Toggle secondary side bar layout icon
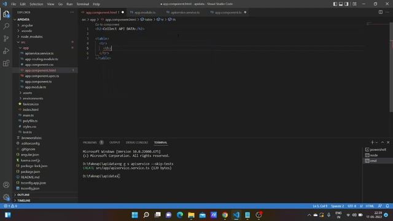Screen dimensions: 393x221 (346, 4)
